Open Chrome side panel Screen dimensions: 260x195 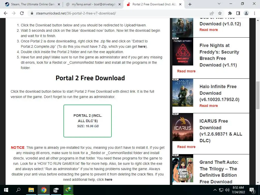238,13
